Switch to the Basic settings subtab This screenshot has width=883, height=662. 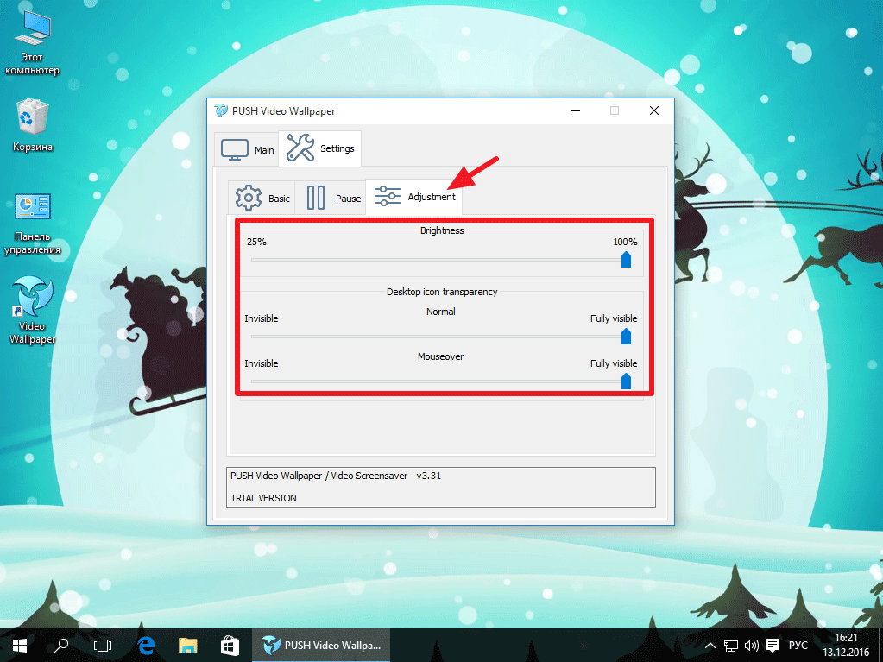pos(263,198)
